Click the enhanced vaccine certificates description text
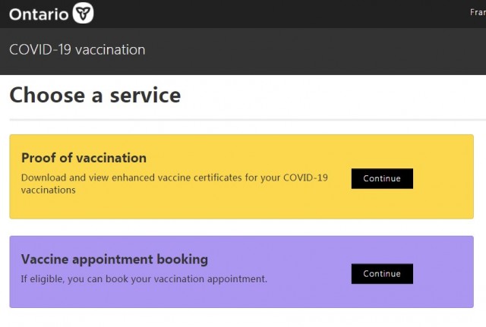Image resolution: width=486 pixels, height=327 pixels. (x=174, y=184)
